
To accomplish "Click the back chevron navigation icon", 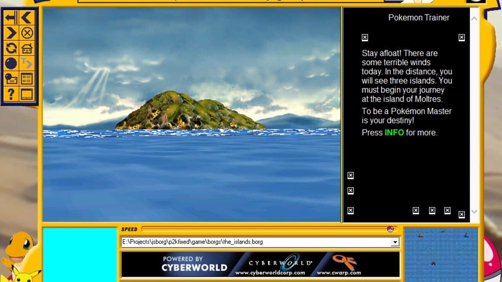I will pos(27,18).
